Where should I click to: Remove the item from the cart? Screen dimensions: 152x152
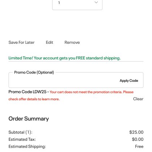[x=72, y=42]
